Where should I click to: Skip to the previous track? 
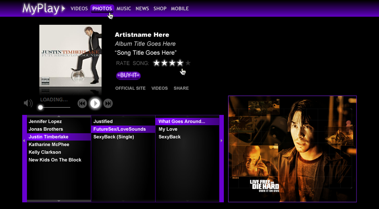[x=82, y=103]
